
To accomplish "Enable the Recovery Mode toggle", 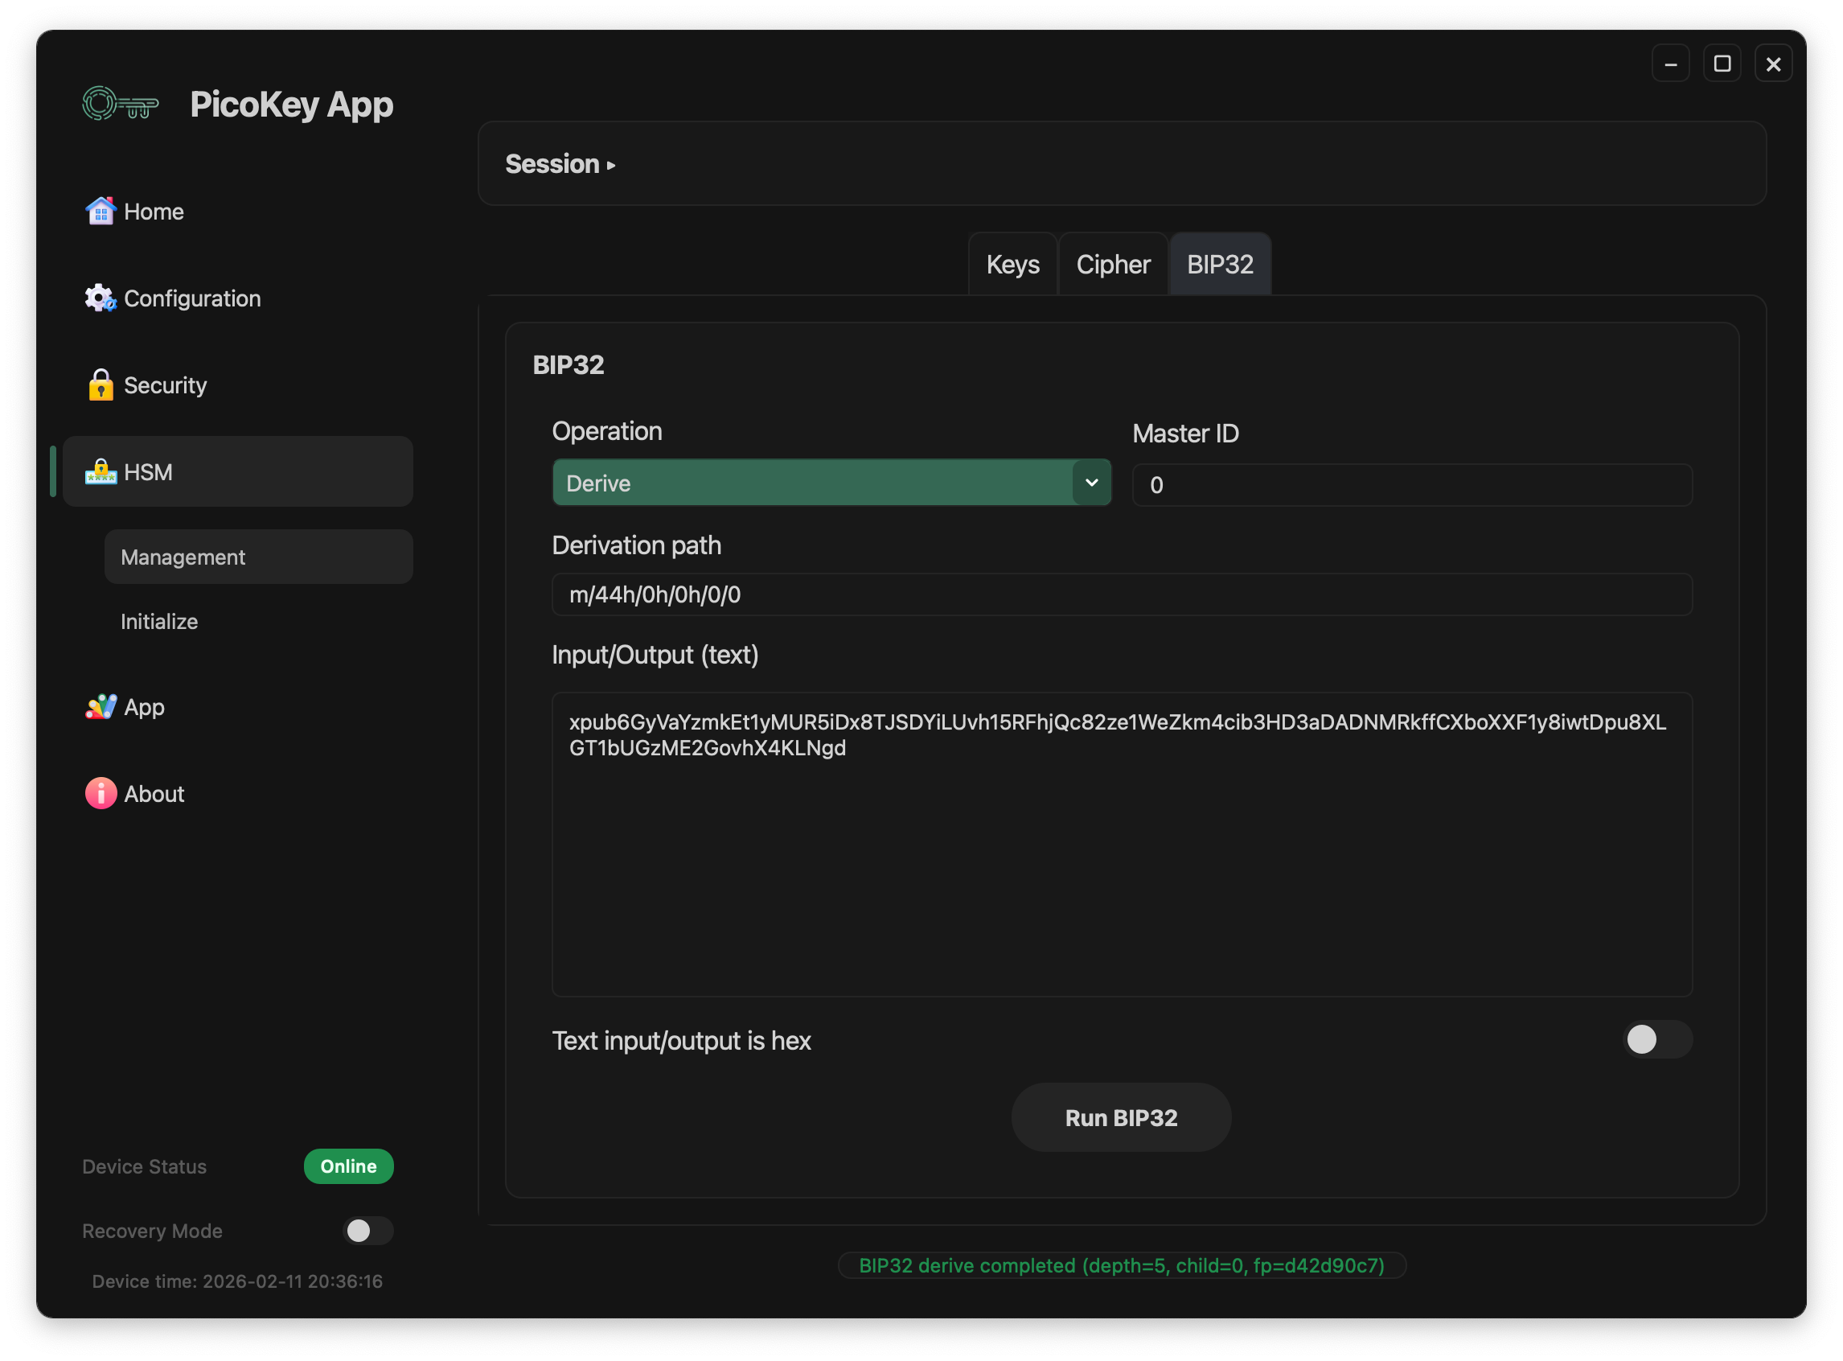I will click(x=367, y=1231).
